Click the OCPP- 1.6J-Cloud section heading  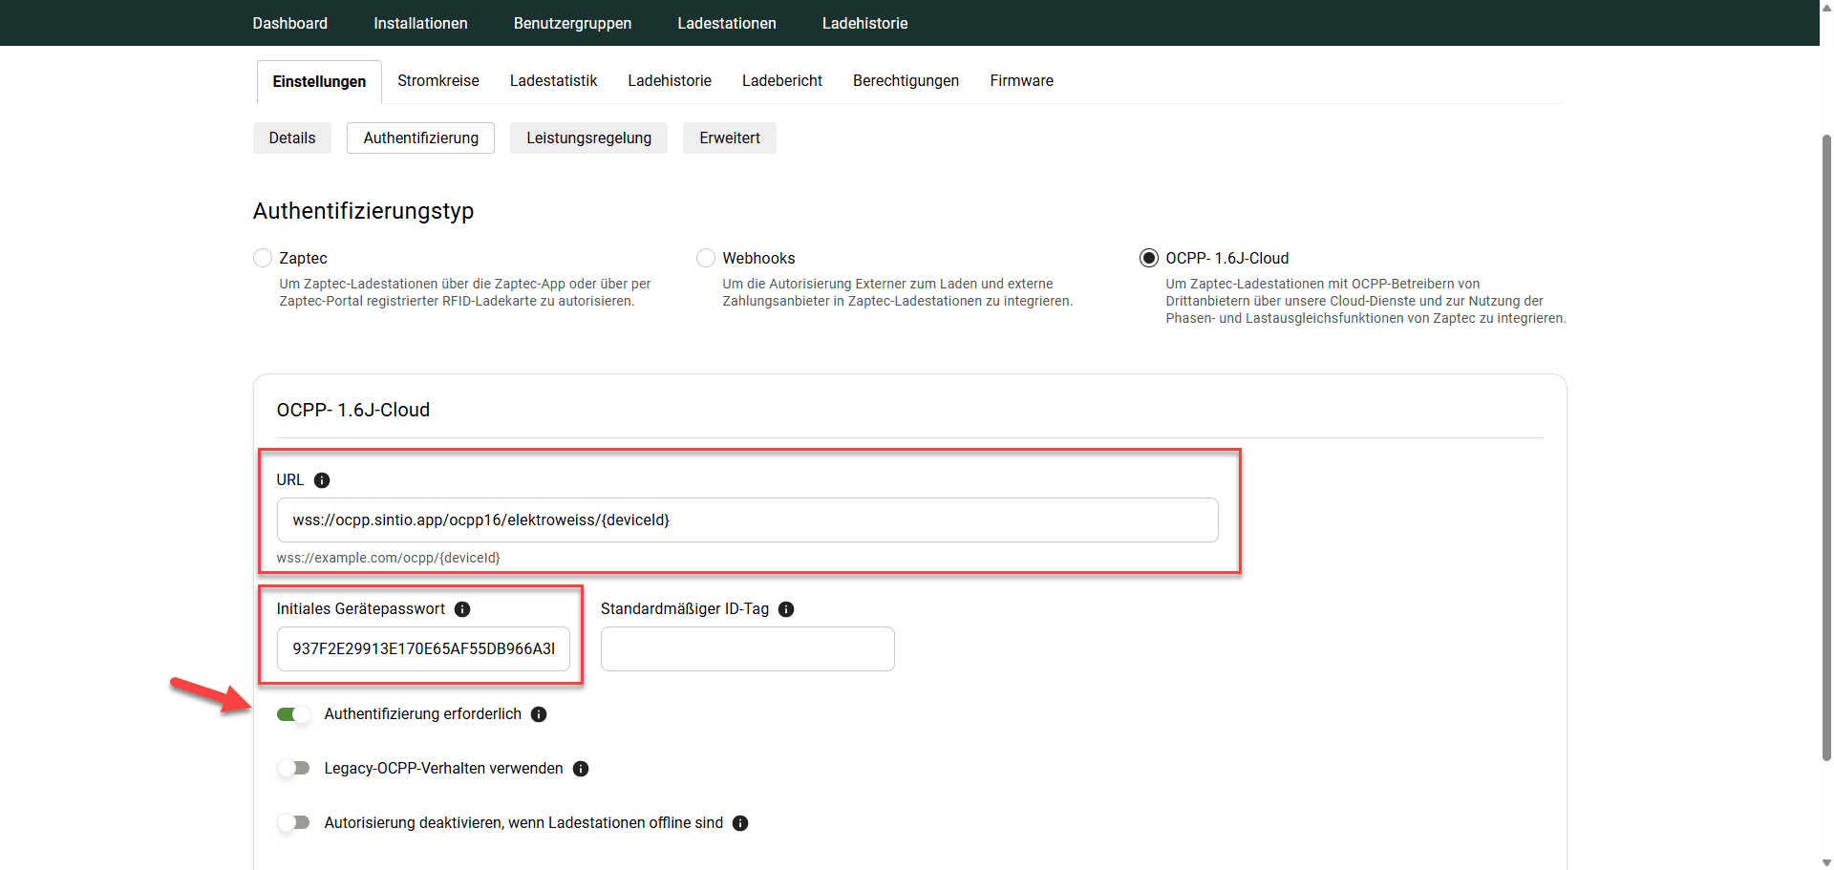(x=353, y=410)
